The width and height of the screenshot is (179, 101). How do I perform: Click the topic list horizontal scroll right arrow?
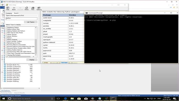[x=33, y=57]
